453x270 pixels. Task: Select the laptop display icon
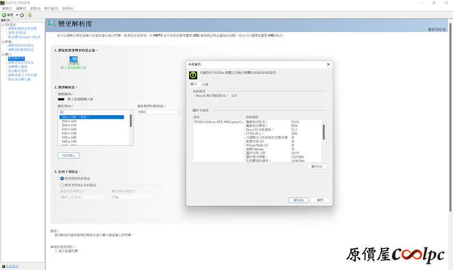click(x=74, y=60)
